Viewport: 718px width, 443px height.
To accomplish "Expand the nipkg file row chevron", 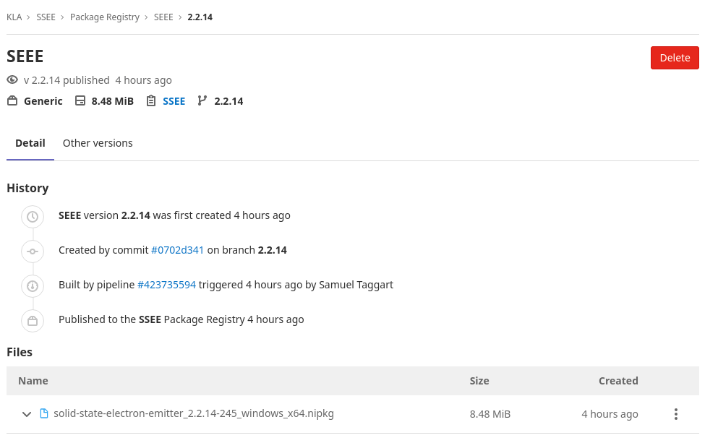I will [27, 414].
